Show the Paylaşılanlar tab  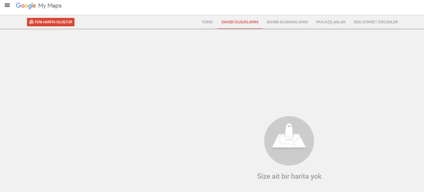(x=331, y=22)
